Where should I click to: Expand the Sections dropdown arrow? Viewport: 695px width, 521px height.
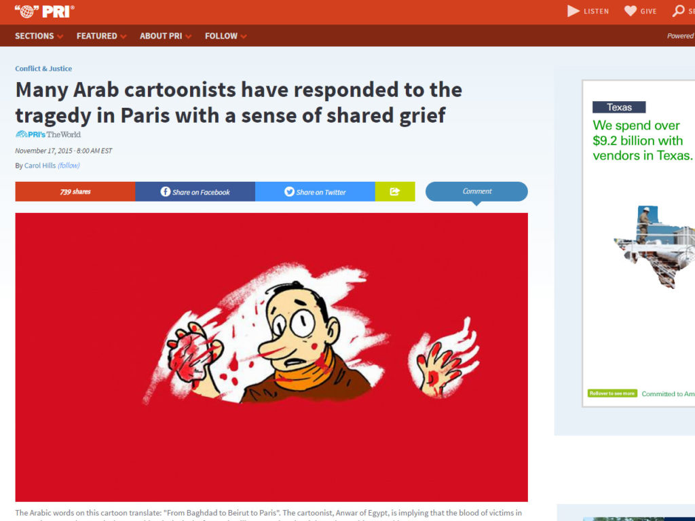[60, 37]
